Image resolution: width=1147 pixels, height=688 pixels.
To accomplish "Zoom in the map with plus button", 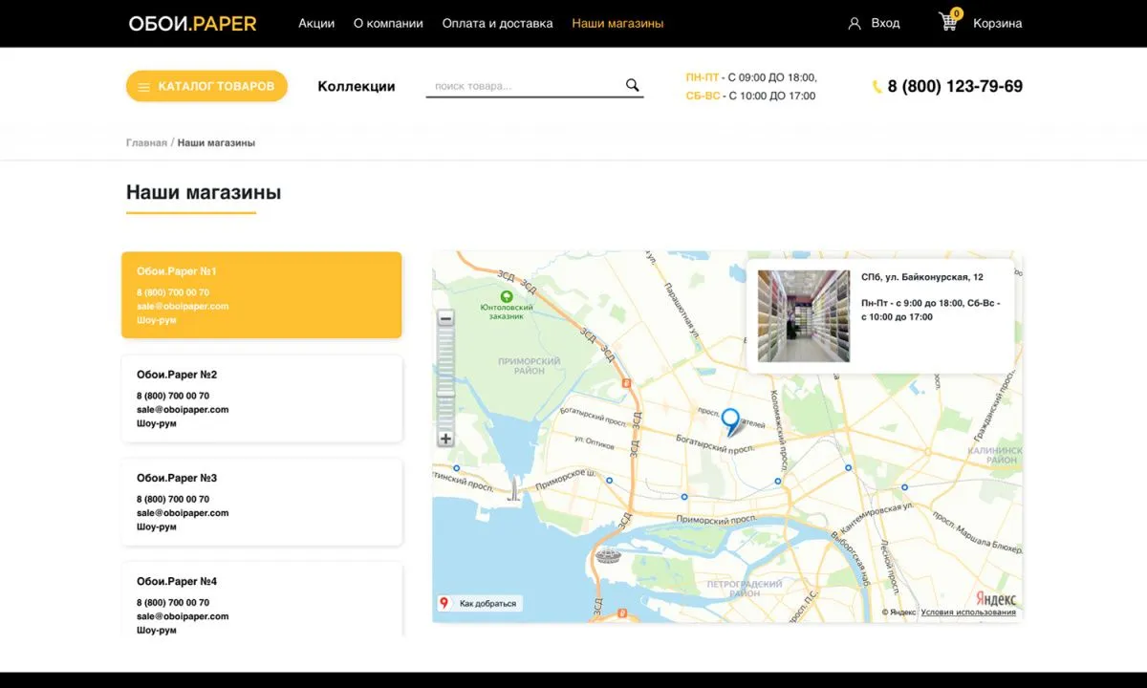I will pos(445,439).
